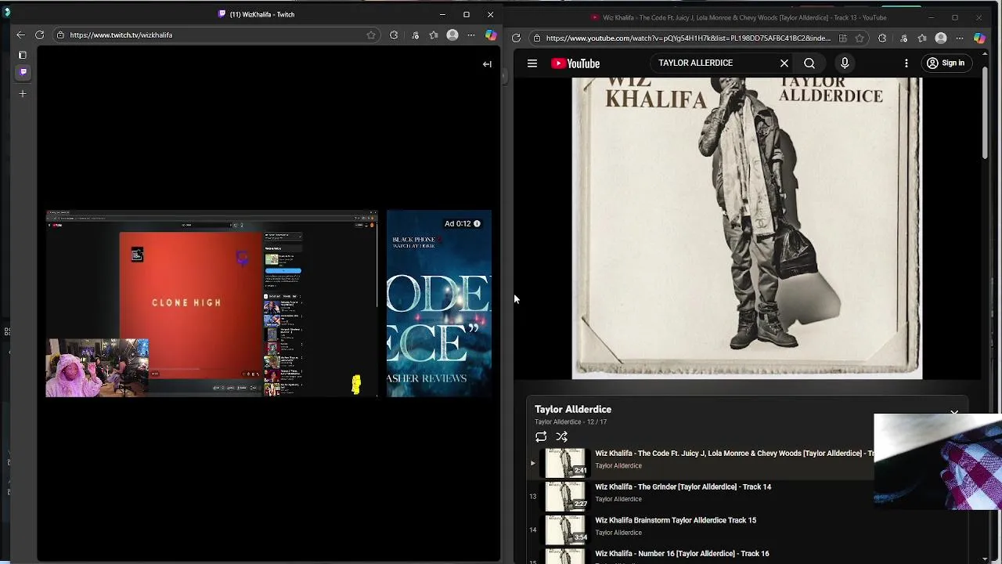Viewport: 1002px width, 564px height.
Task: Open favorites list in Twitch window
Action: pyautogui.click(x=434, y=34)
